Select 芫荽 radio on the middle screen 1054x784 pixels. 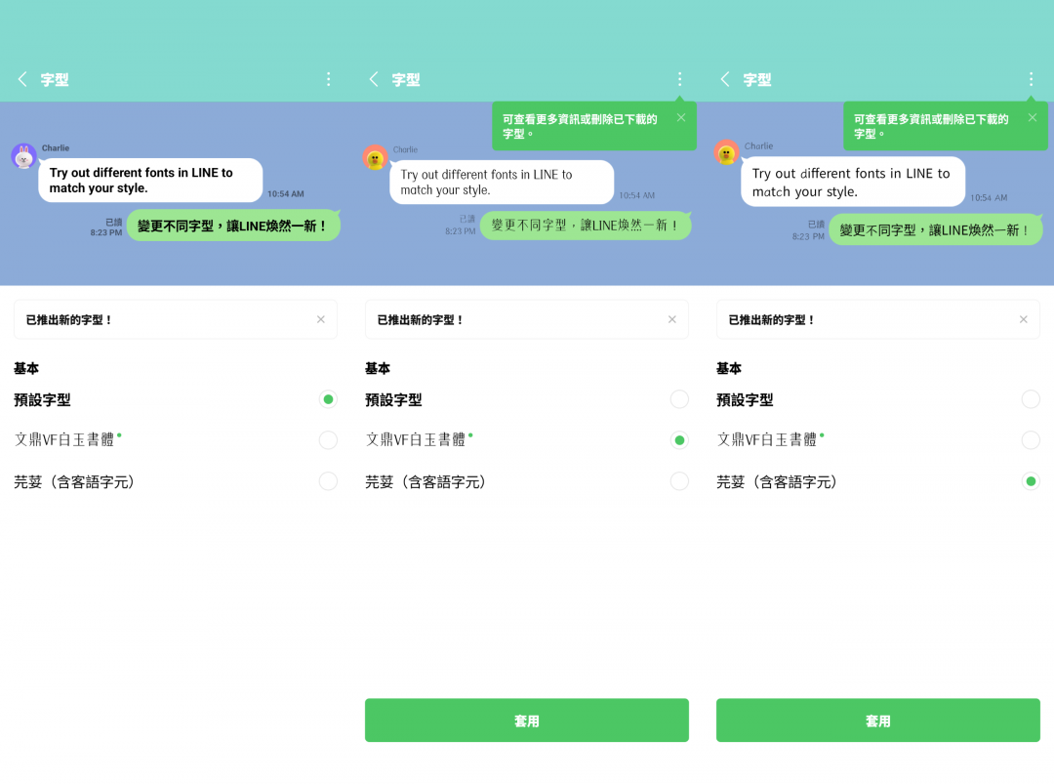679,481
